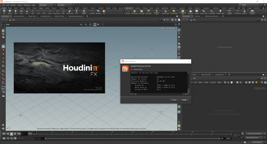The width and height of the screenshot is (267, 144).
Task: Select the Platonic Solids shelf tool
Action: (x=84, y=12)
